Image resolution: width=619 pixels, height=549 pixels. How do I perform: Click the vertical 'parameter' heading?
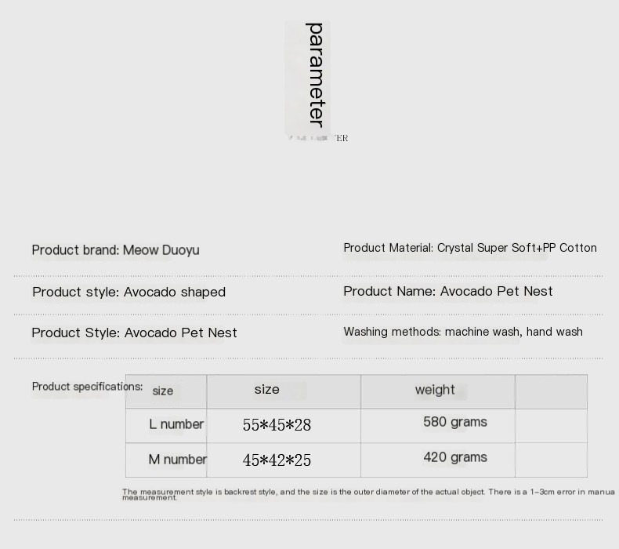tap(315, 75)
